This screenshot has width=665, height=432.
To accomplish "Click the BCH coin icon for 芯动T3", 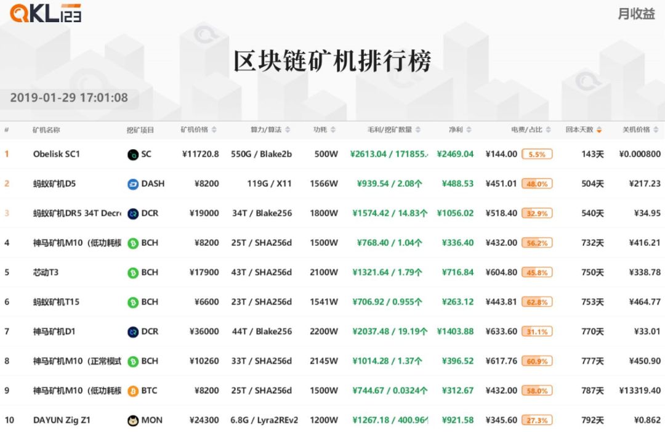I will point(133,273).
